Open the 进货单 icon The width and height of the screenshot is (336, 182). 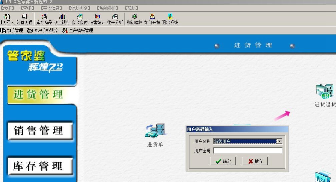click(155, 135)
